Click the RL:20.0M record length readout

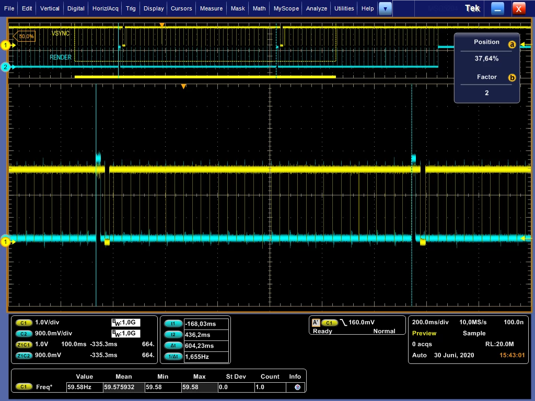(499, 344)
